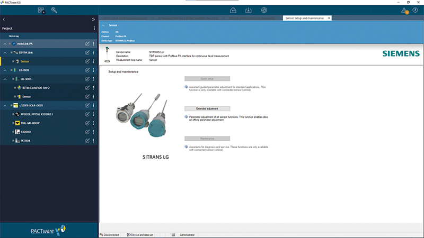Select the Sensor Setup and maintenance tab
Viewport: 424px width, 238px height.
point(304,18)
